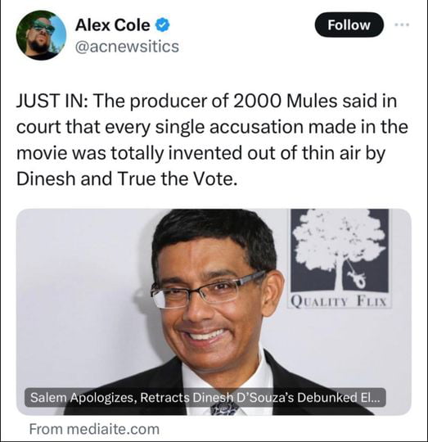Select the tire swing in the logo
Viewport: 428px width, 442px height.
click(x=358, y=277)
